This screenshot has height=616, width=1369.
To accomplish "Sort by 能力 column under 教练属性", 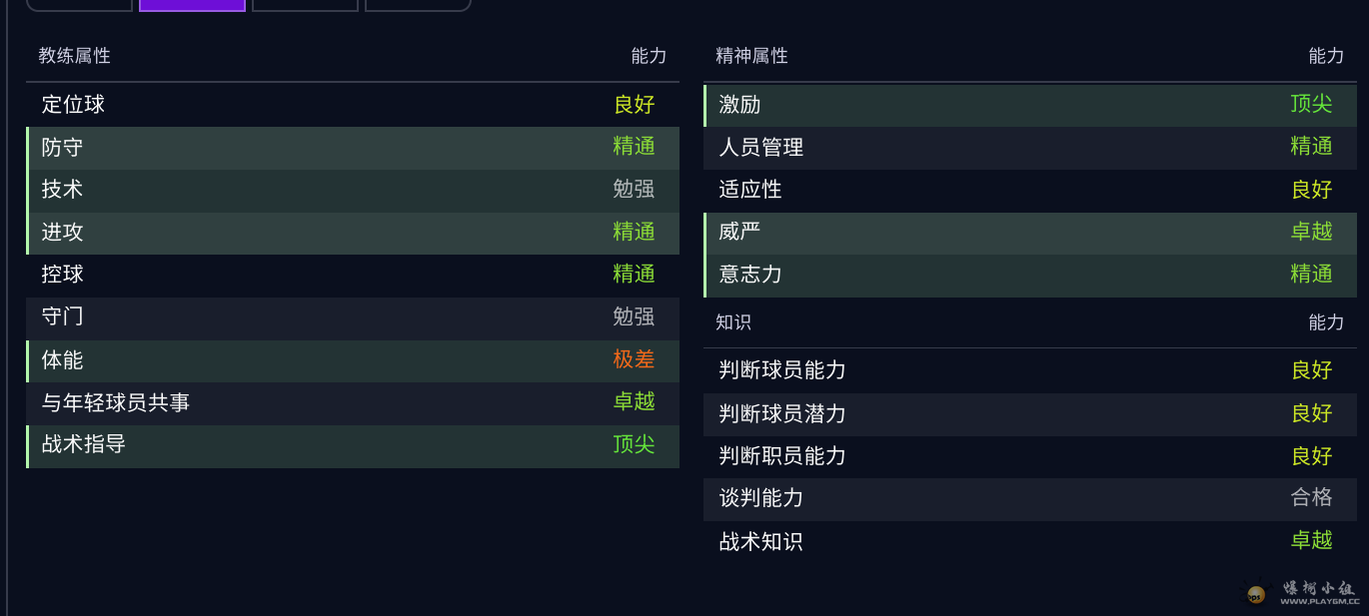I will click(x=649, y=56).
